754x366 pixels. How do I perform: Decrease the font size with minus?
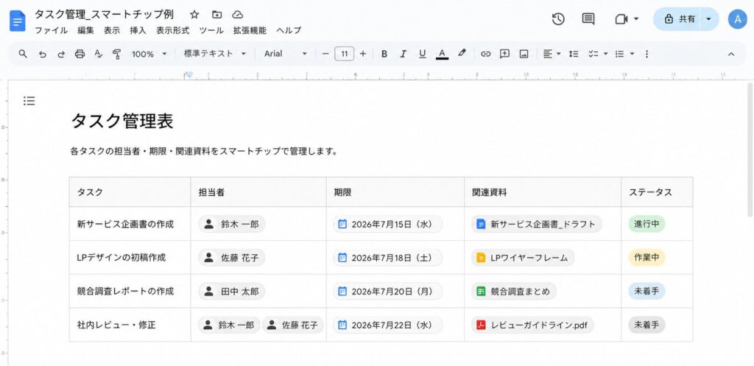325,54
